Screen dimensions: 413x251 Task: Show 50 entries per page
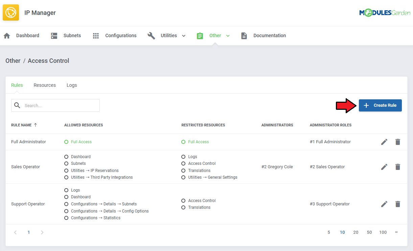369,232
